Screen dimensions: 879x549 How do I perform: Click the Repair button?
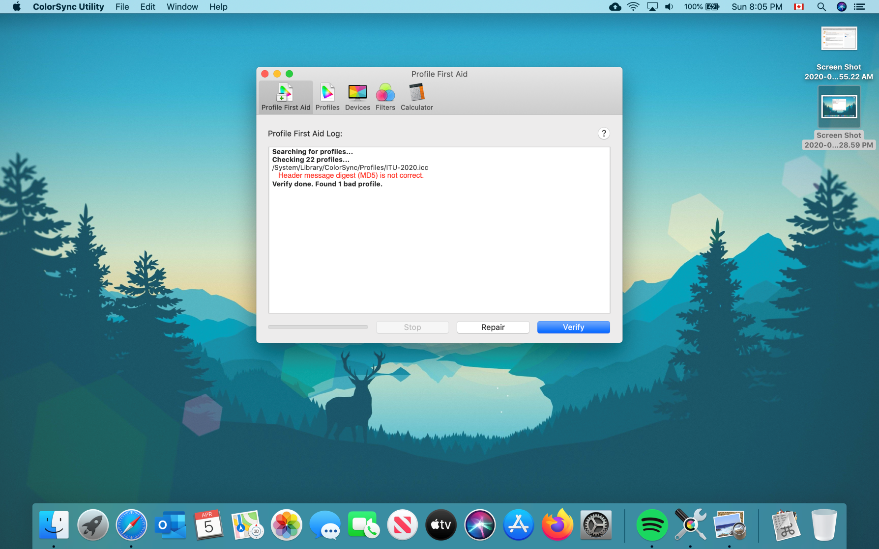click(x=493, y=328)
